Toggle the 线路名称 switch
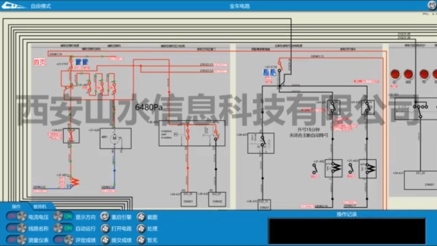 tap(16, 228)
